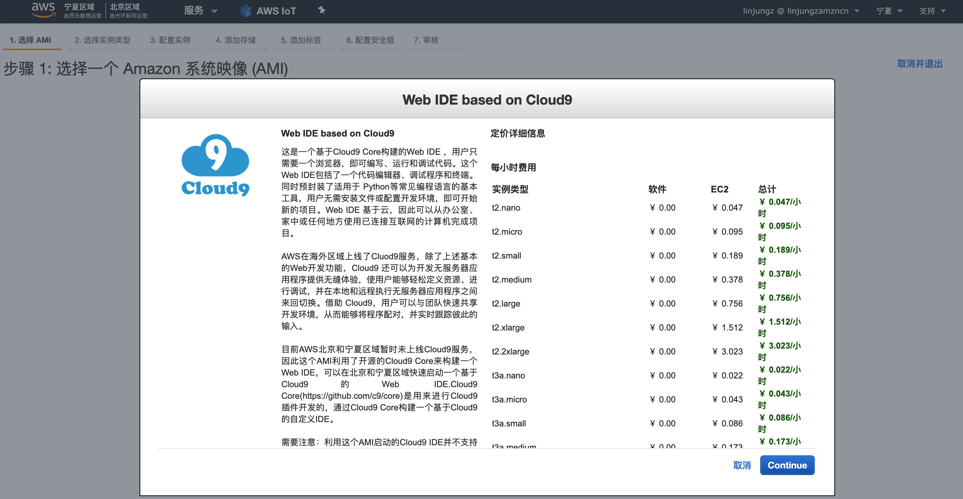
Task: Click the Cloud9 logo image
Action: coord(215,165)
